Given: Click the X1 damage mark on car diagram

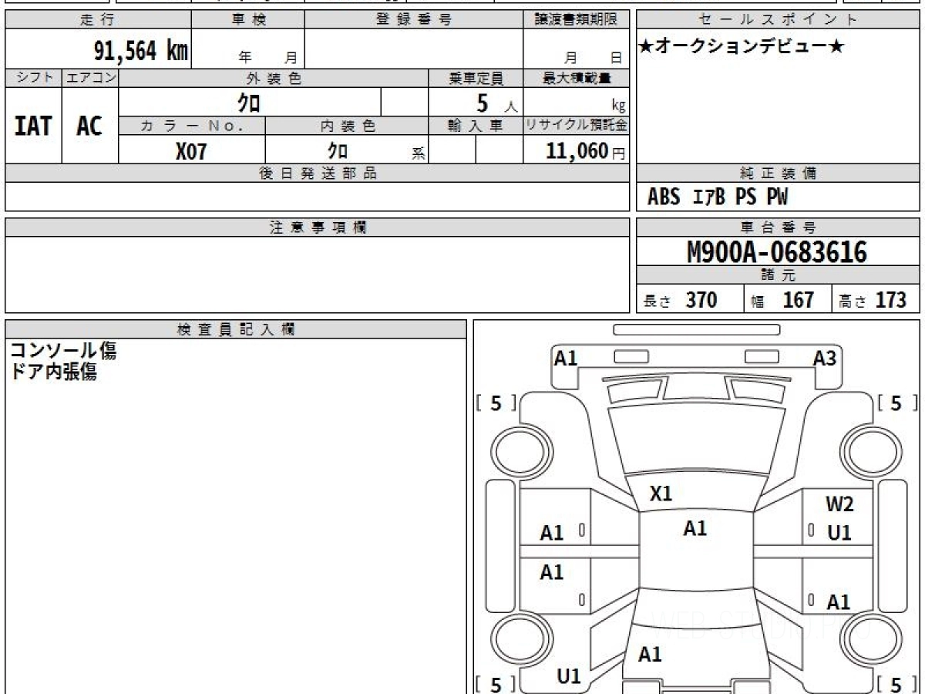Looking at the screenshot, I should point(661,494).
